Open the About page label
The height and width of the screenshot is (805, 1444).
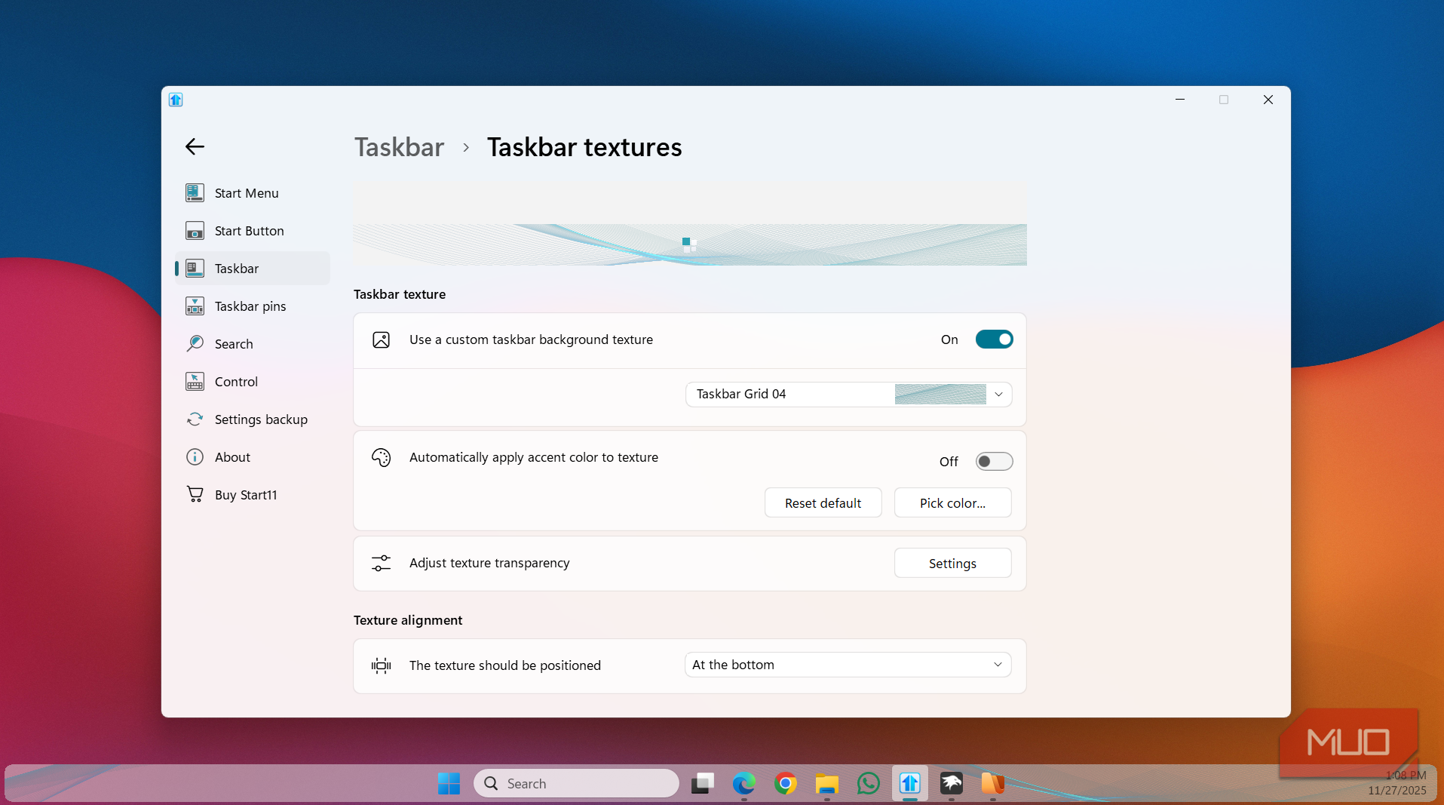click(x=232, y=457)
